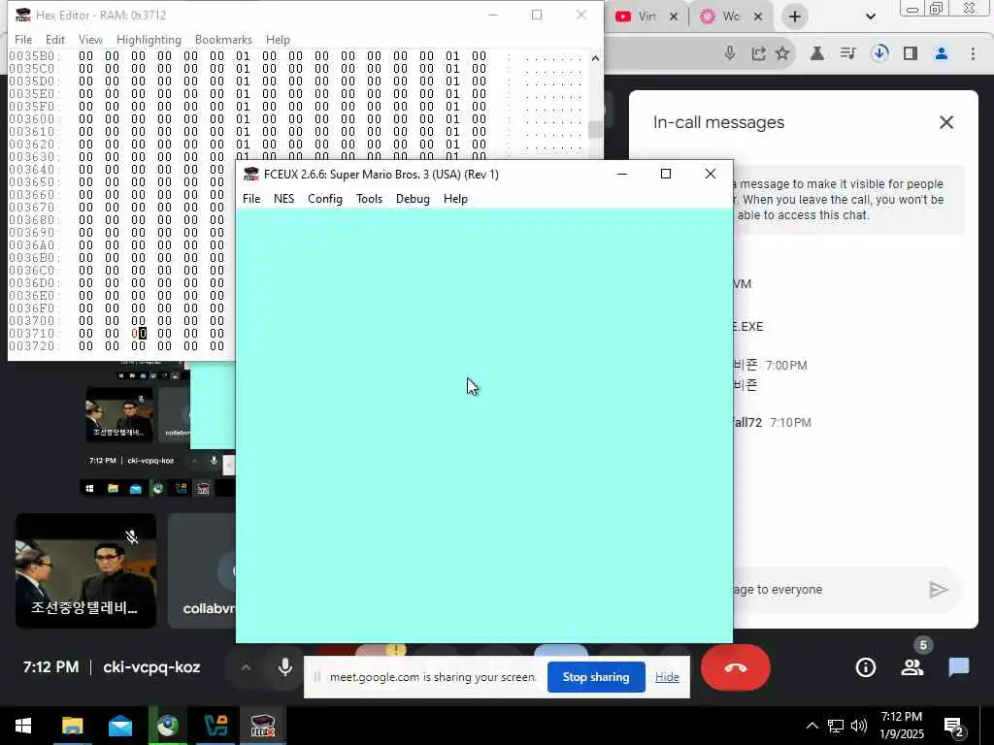Screen dimensions: 994x745
Task: Open Edit menu in Hex Editor
Action: click(x=55, y=39)
